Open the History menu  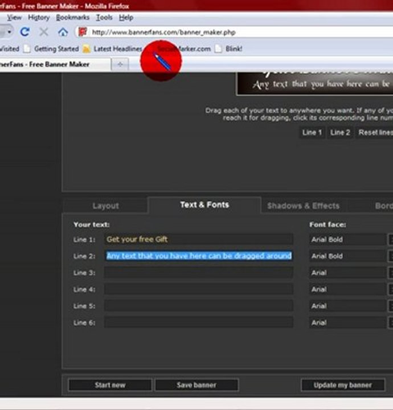[x=39, y=18]
